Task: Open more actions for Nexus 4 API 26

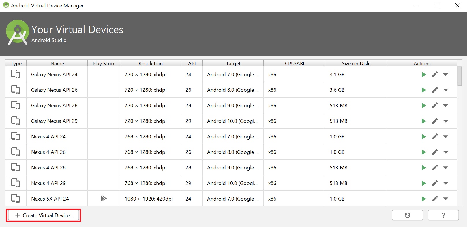Action: tap(446, 152)
